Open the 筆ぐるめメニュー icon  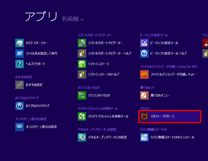pyautogui.click(x=144, y=95)
